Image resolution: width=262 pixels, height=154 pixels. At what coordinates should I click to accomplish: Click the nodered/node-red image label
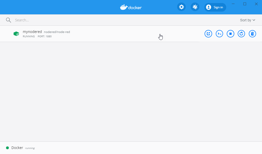pyautogui.click(x=57, y=32)
